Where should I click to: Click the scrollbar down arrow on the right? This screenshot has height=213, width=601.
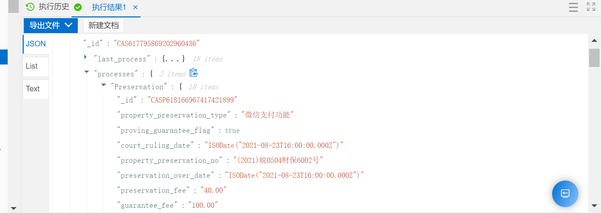(594, 206)
